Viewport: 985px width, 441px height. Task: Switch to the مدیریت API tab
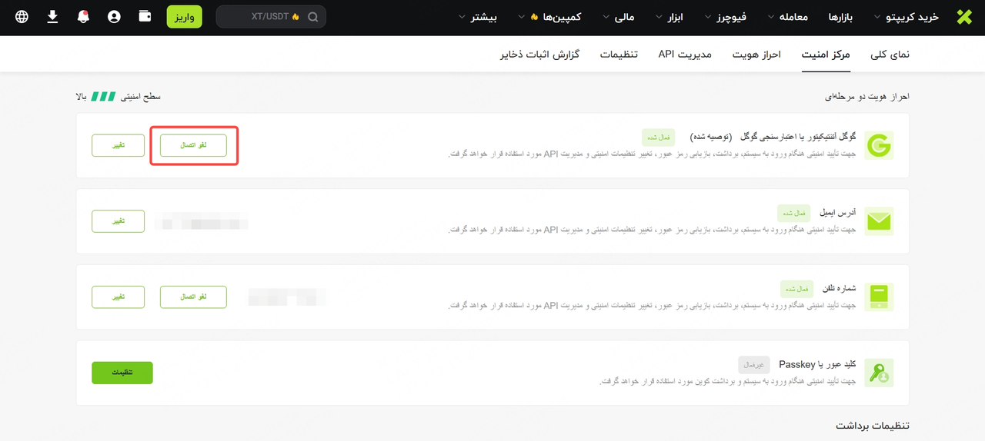(x=685, y=55)
